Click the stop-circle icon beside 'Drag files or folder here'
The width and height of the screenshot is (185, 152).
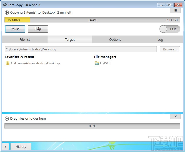[7, 119]
